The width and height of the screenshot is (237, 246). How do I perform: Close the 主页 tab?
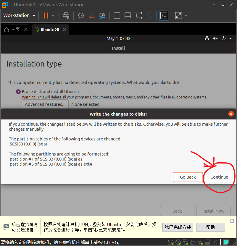click(26, 30)
